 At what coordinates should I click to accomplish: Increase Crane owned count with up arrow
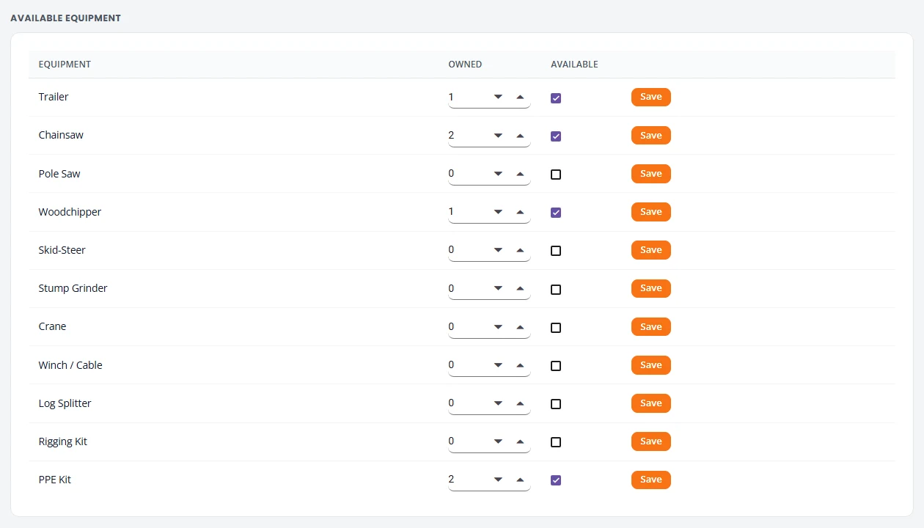520,327
